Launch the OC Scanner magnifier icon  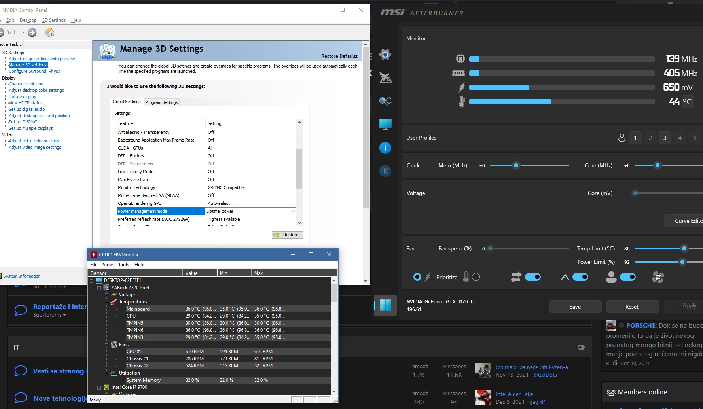tap(385, 101)
